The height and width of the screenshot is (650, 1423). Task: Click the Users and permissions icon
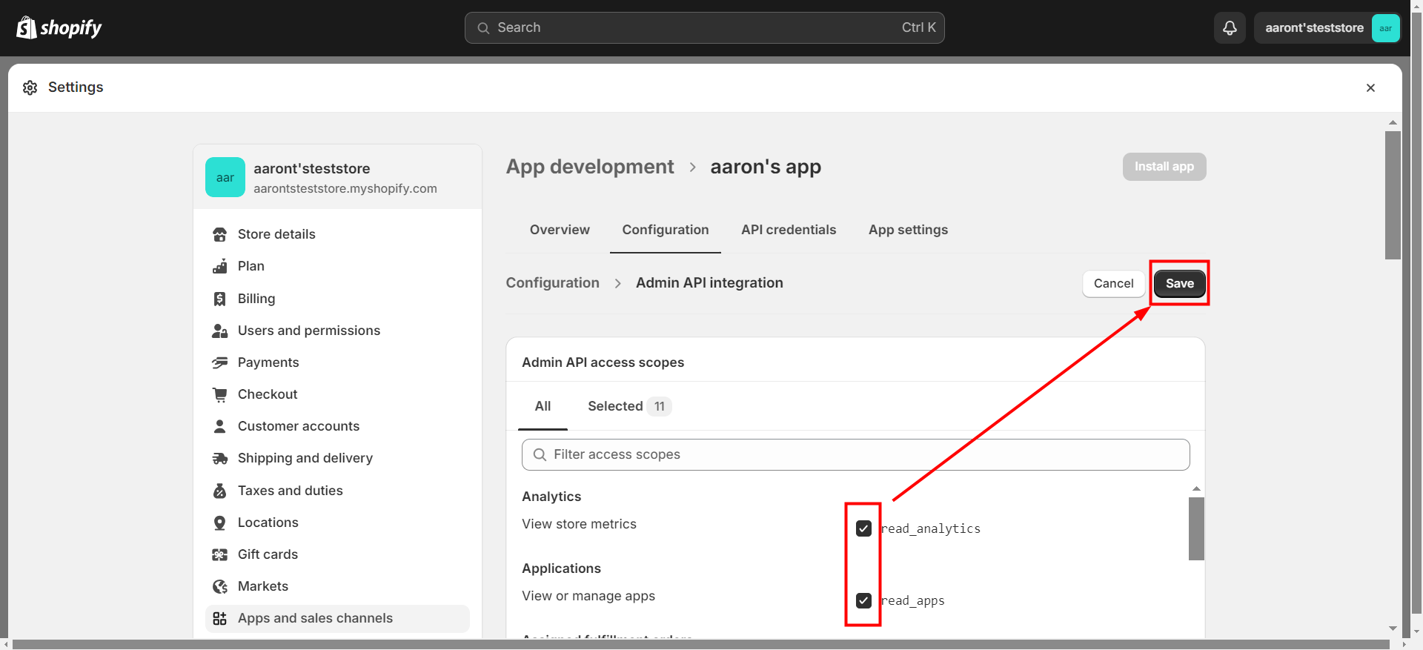(x=220, y=331)
